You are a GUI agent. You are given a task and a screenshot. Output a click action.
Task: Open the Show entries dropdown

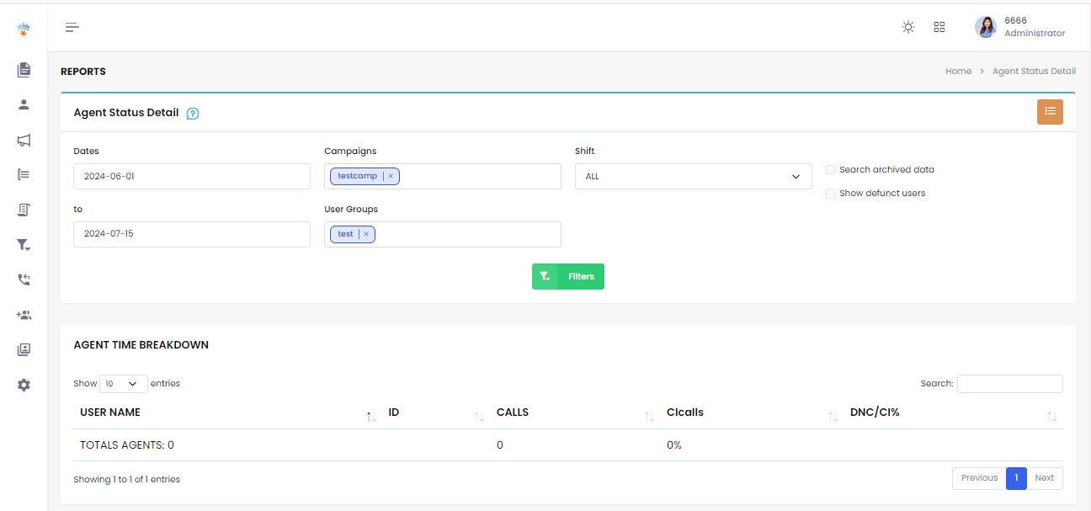point(123,383)
